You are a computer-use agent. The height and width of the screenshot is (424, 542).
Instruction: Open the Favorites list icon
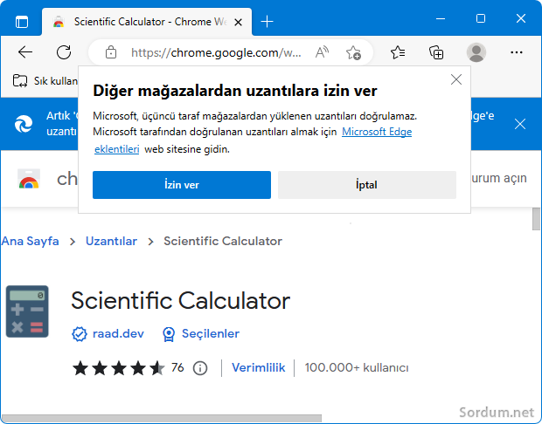click(398, 52)
